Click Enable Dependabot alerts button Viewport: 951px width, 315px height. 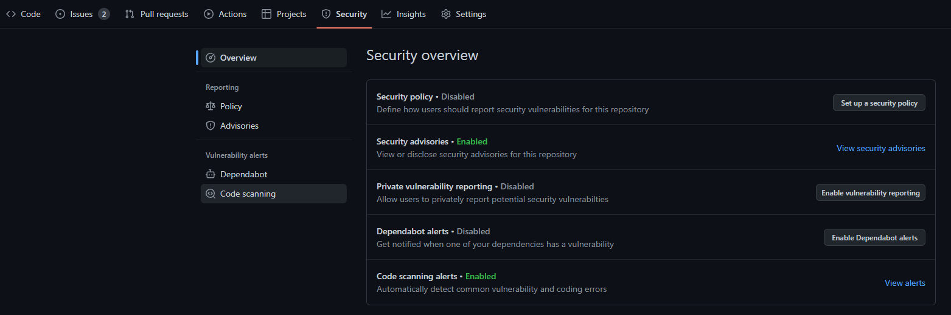point(875,238)
